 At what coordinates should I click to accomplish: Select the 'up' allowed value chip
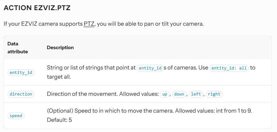pyautogui.click(x=164, y=94)
